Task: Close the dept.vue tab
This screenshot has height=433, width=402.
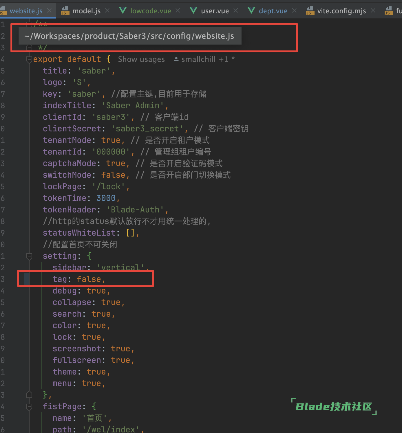Action: [x=294, y=11]
